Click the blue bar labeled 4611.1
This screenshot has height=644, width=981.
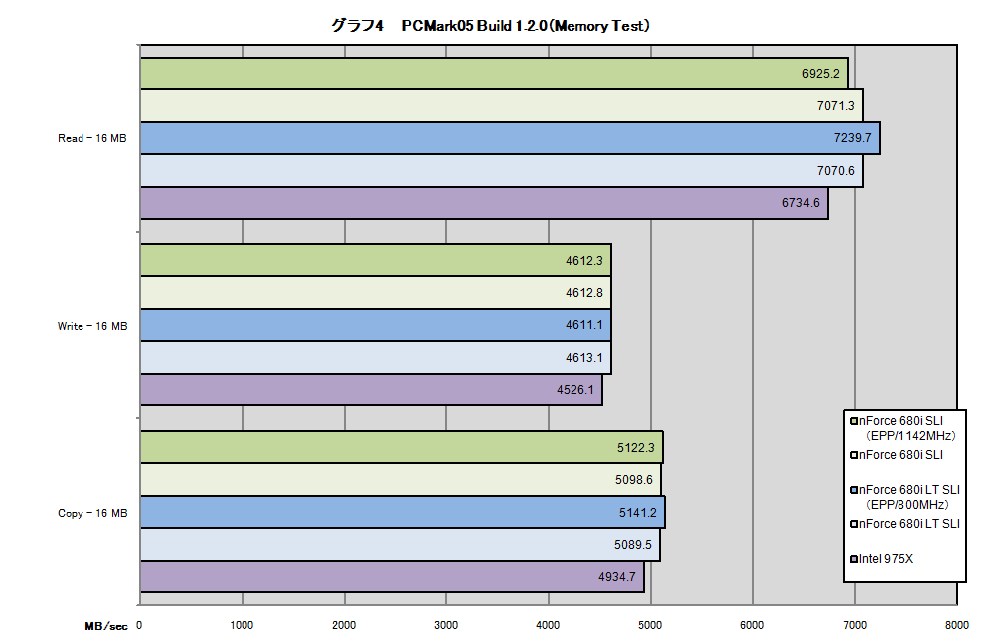[x=376, y=325]
